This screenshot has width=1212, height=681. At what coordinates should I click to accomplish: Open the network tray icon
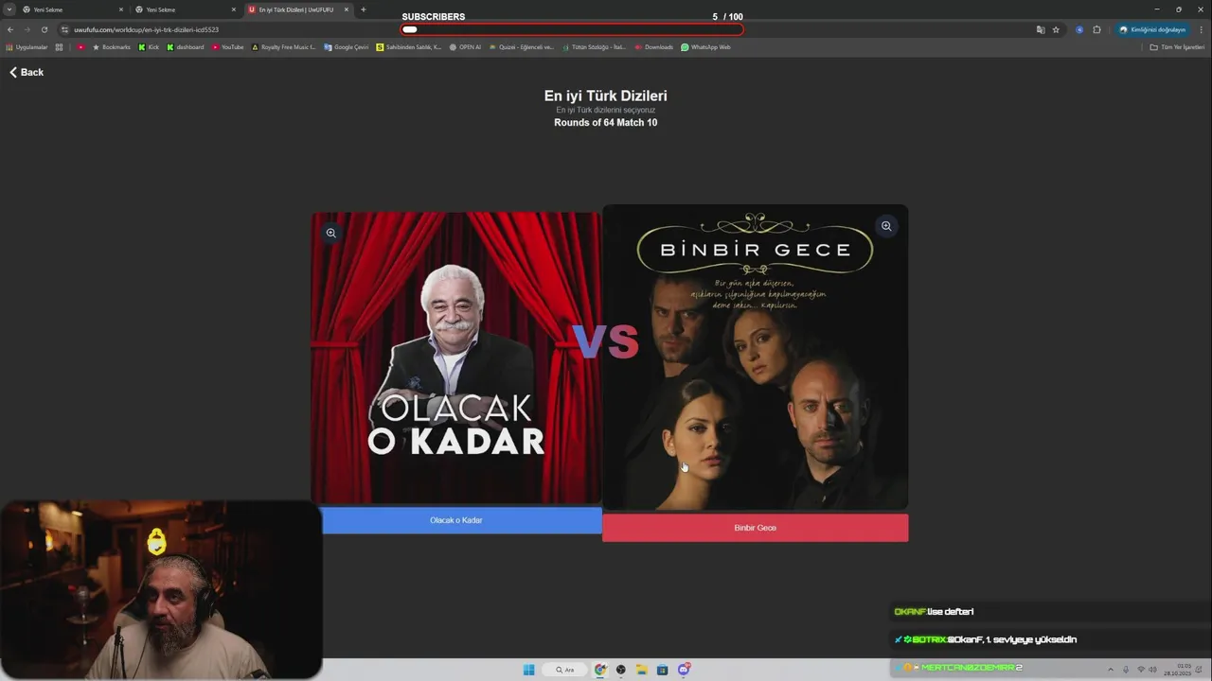pyautogui.click(x=1141, y=670)
